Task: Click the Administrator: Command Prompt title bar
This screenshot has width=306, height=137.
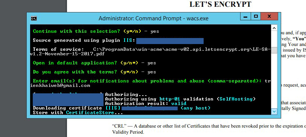Action: pos(154,18)
